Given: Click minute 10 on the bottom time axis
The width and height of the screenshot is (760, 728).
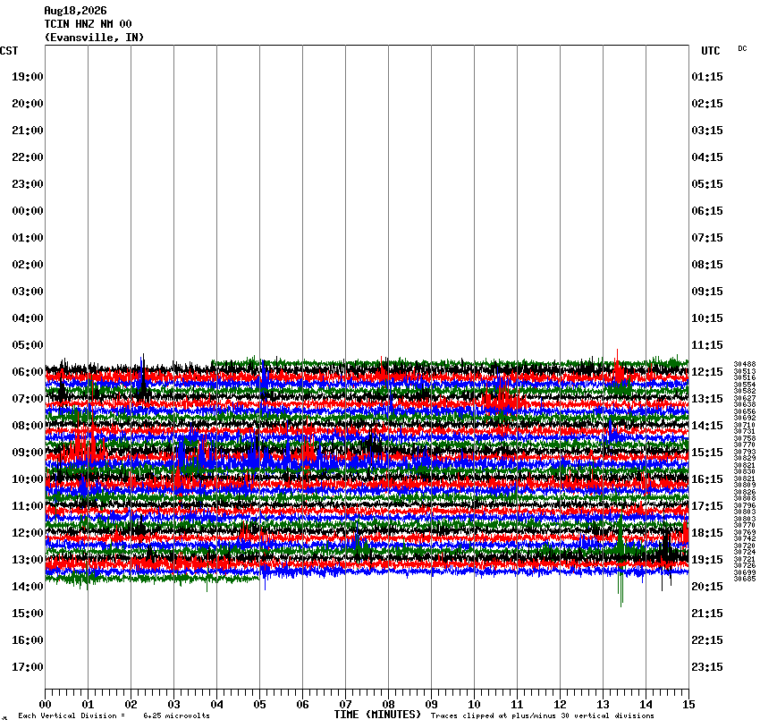Looking at the screenshot, I should click(x=474, y=704).
